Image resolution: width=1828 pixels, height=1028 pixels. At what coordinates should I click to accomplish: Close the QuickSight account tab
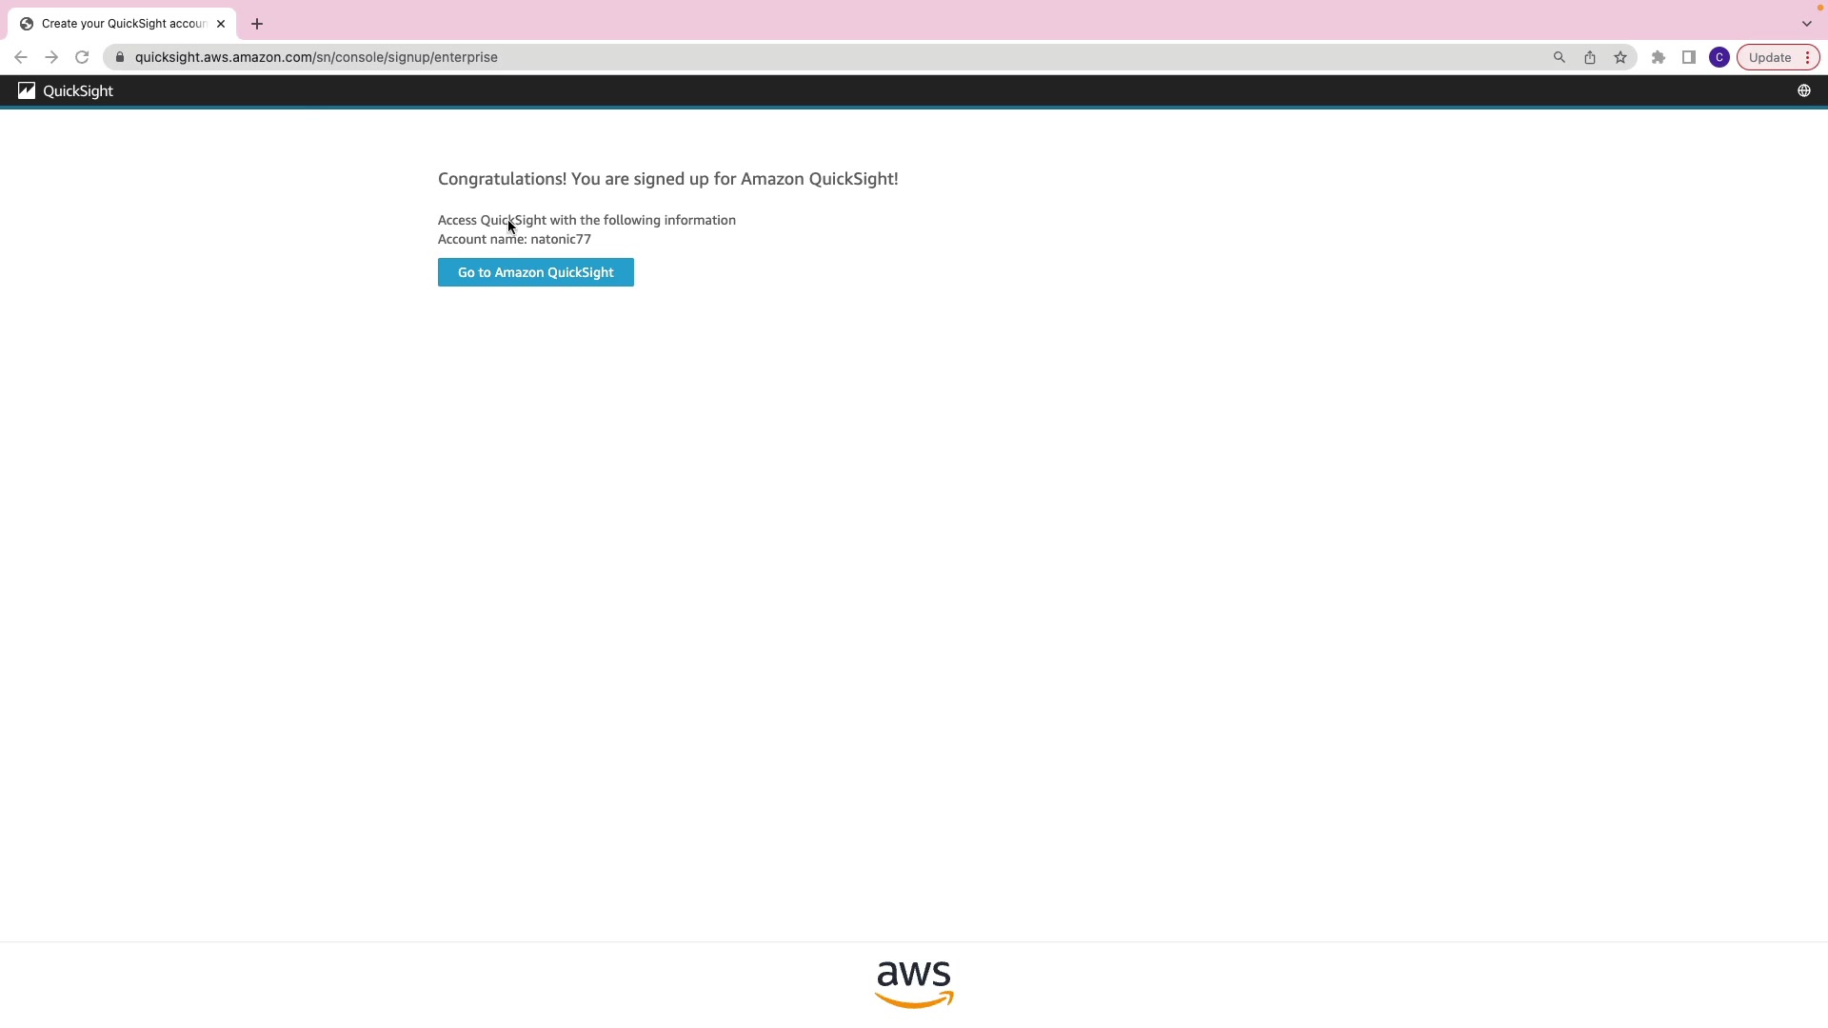coord(221,24)
